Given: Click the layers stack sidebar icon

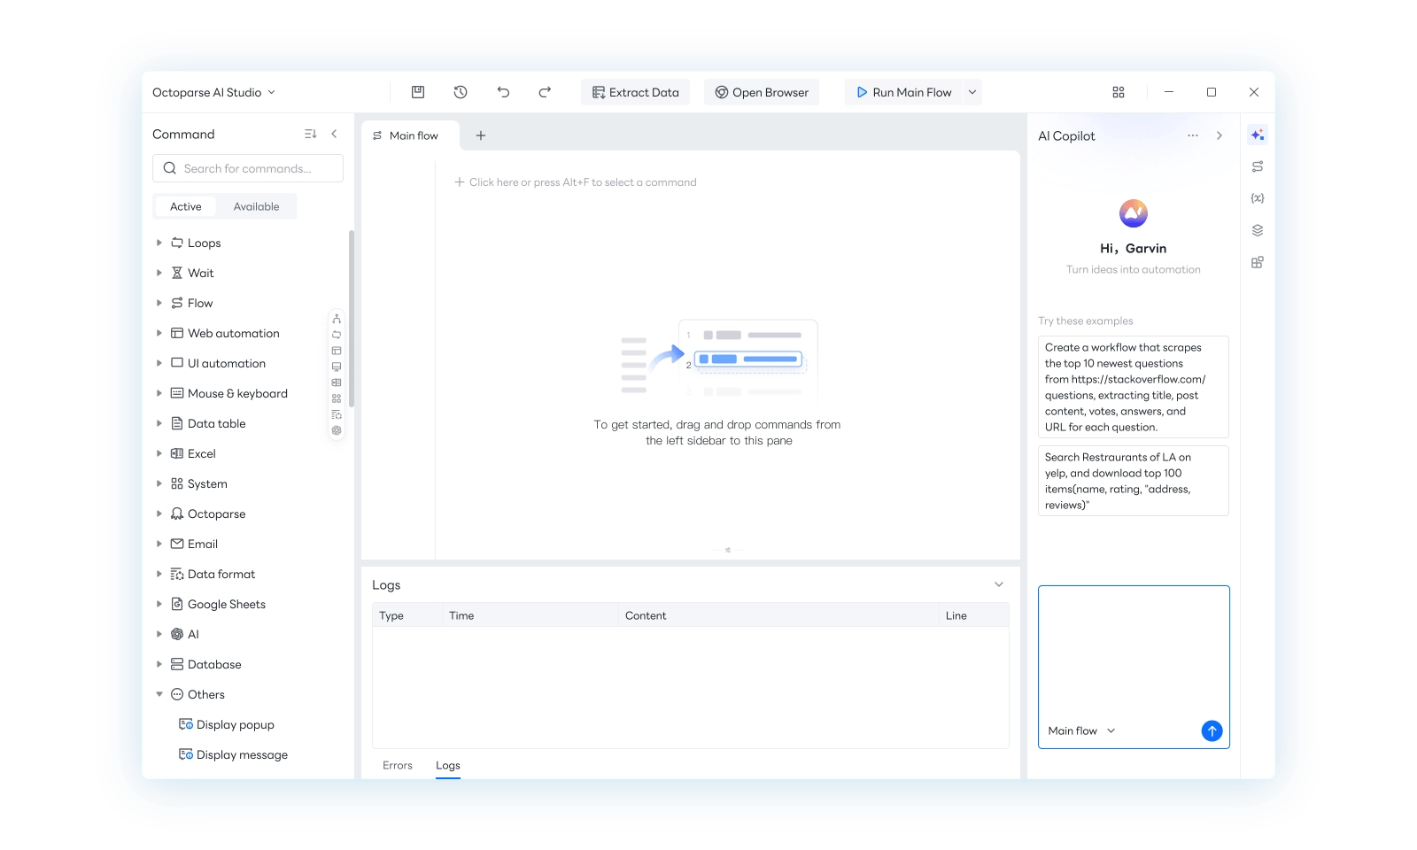Looking at the screenshot, I should pos(1257,230).
